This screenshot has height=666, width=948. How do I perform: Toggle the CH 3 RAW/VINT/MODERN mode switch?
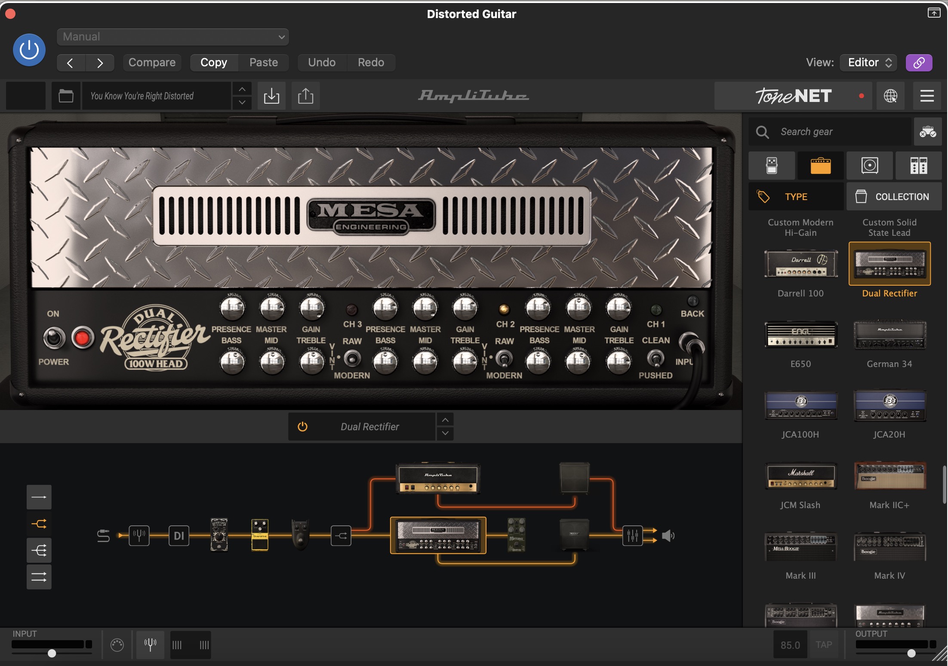352,358
